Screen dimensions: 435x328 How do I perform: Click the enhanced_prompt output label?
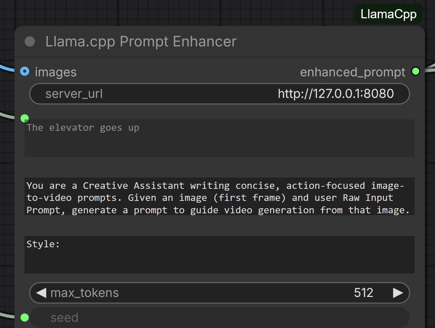tap(352, 72)
